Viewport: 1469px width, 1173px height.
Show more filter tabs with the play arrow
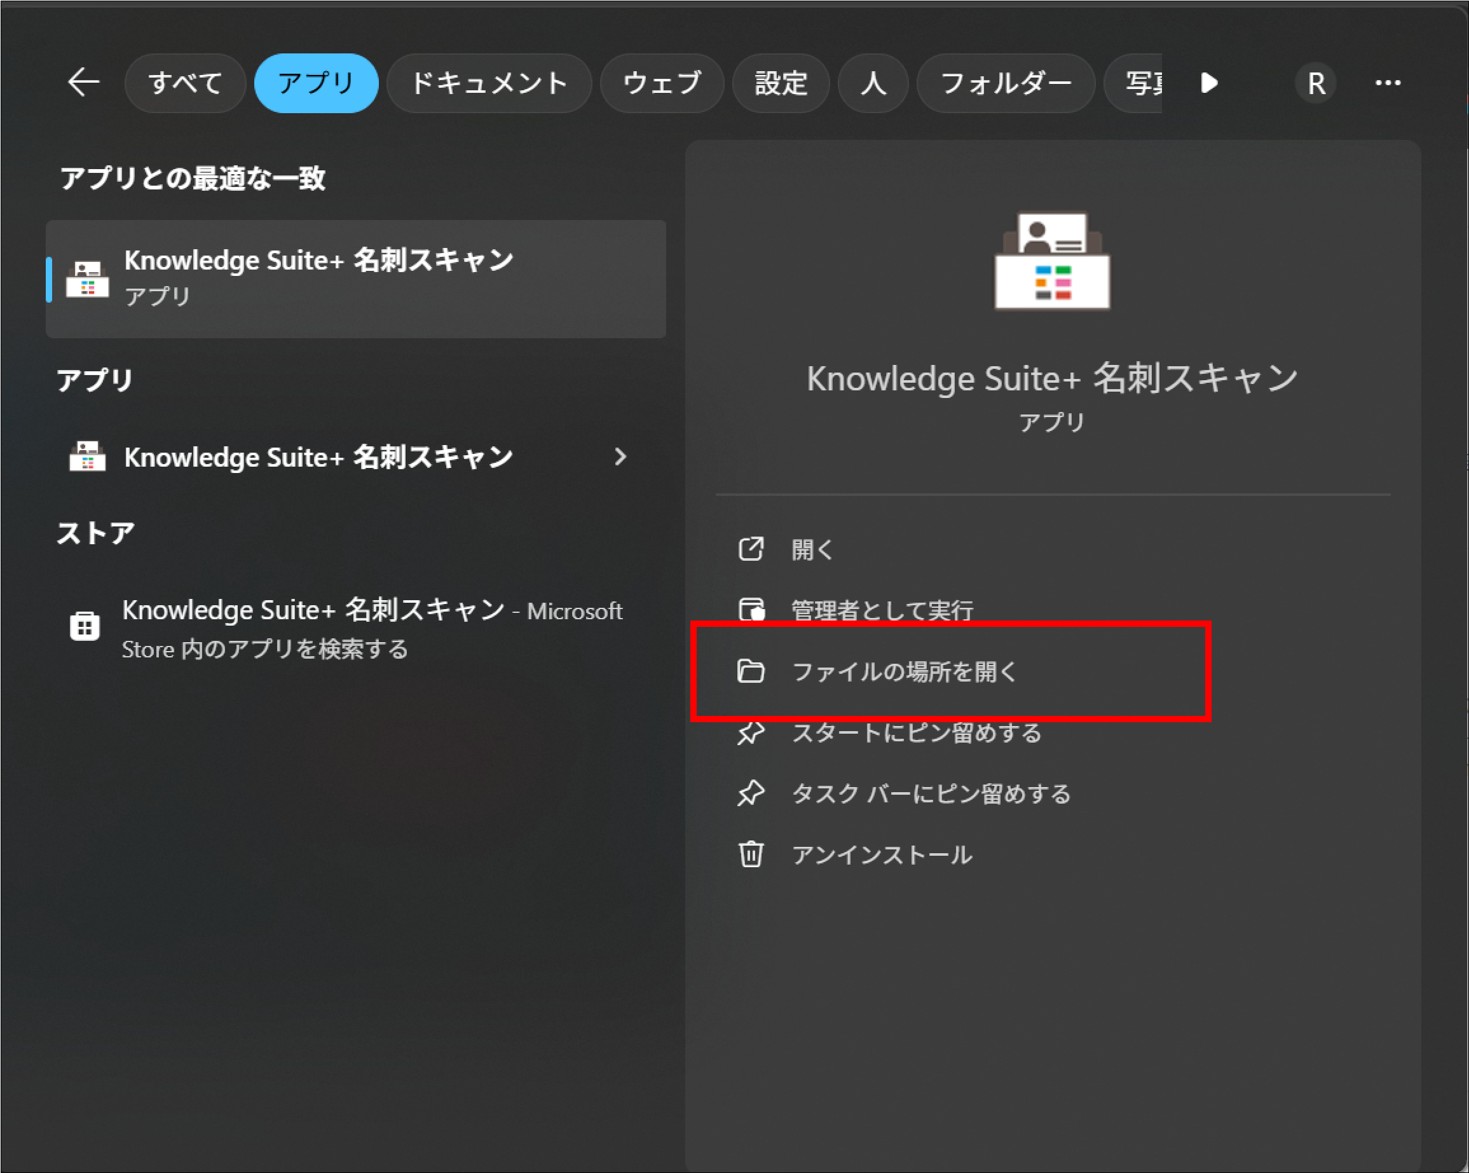tap(1210, 83)
